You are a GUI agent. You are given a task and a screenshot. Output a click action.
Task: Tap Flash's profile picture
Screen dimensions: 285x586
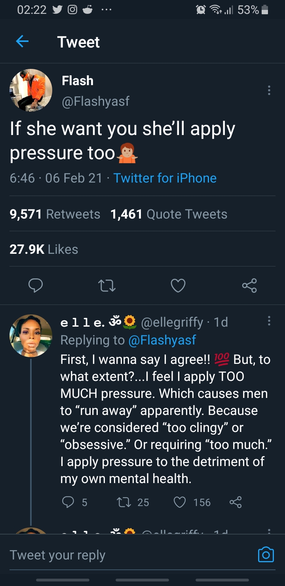click(x=31, y=90)
